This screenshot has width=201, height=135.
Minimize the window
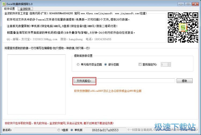tap(181, 4)
